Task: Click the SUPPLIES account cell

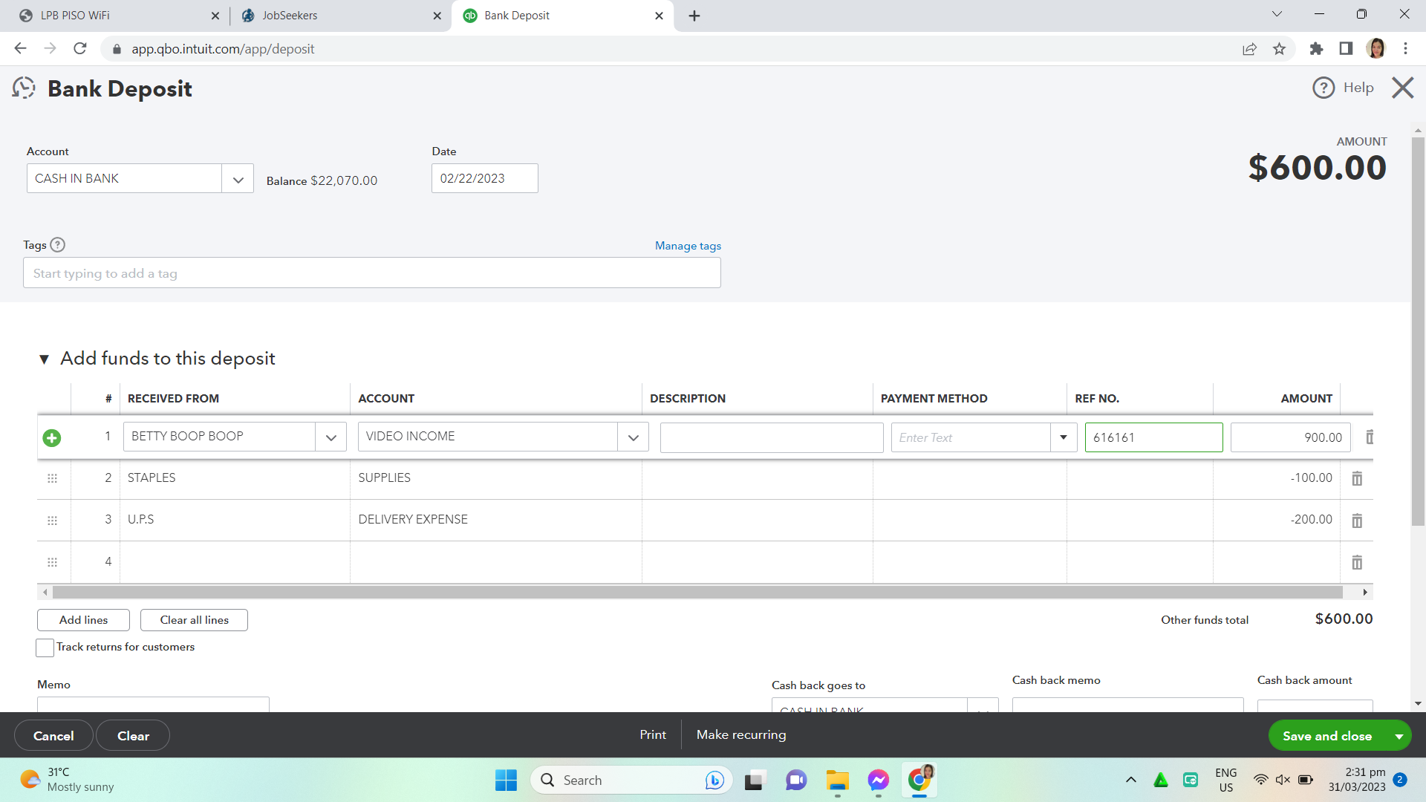Action: tap(495, 478)
